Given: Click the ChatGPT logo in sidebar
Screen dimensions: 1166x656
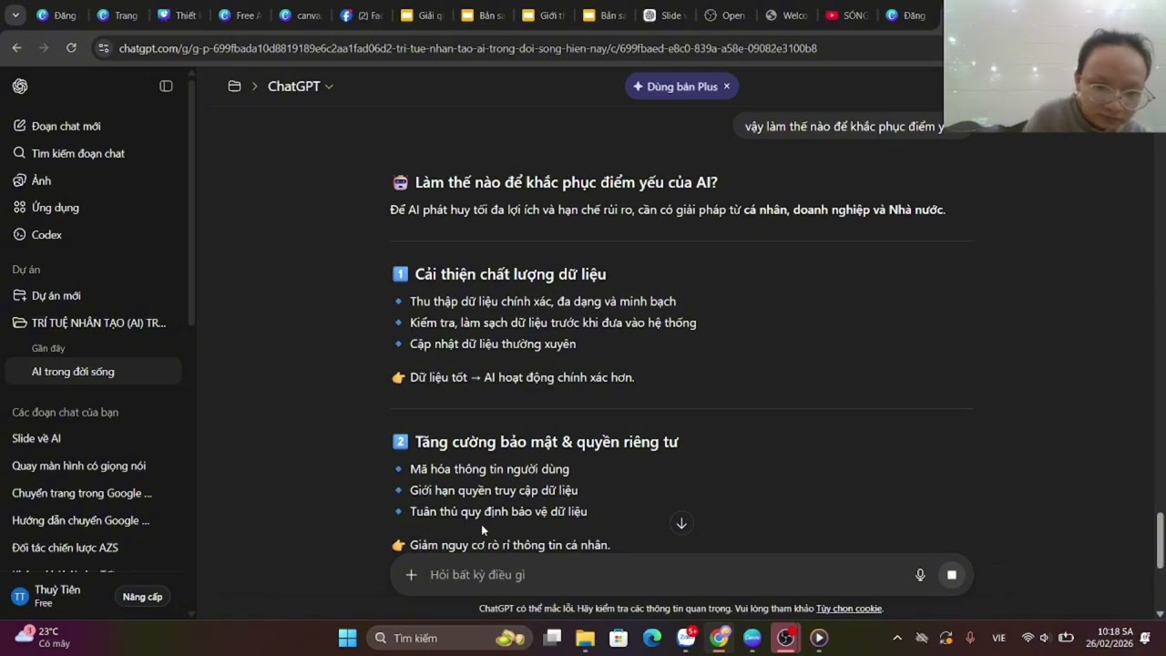Looking at the screenshot, I should click(x=20, y=86).
